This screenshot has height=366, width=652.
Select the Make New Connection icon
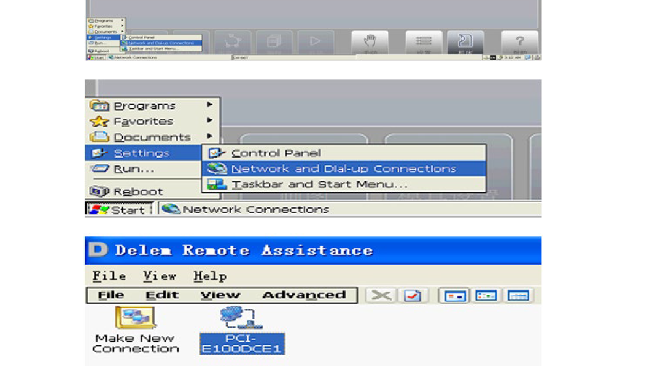pyautogui.click(x=136, y=330)
